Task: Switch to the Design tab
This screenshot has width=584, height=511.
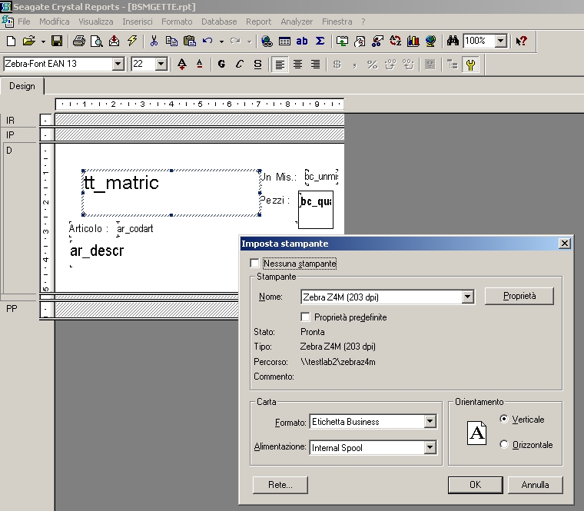Action: (22, 86)
